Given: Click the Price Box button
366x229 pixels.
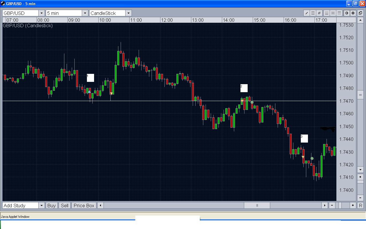Looking at the screenshot, I should (84, 206).
